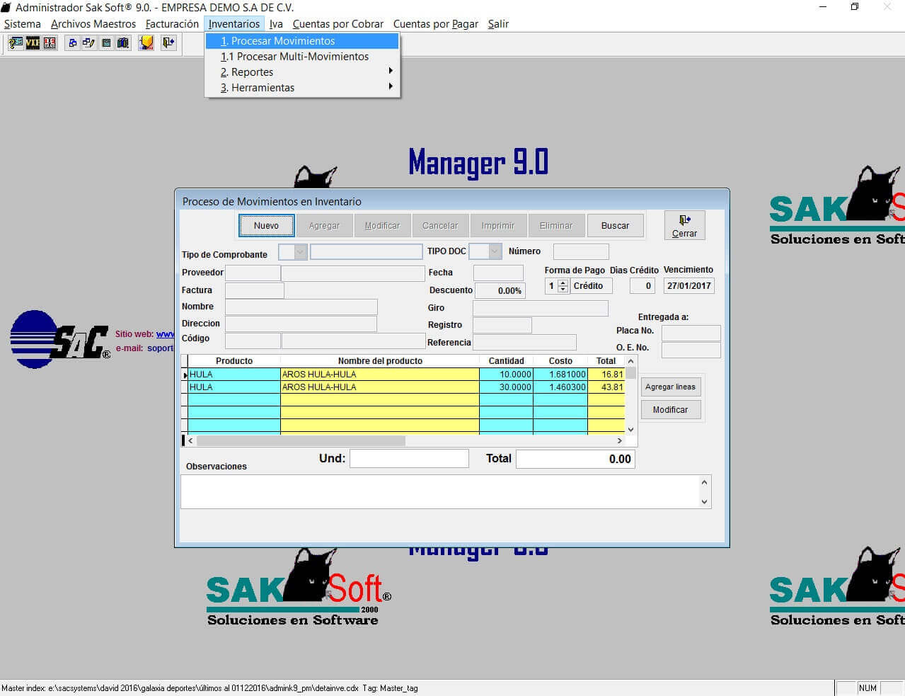Click the NUM status bar indicator

point(867,688)
